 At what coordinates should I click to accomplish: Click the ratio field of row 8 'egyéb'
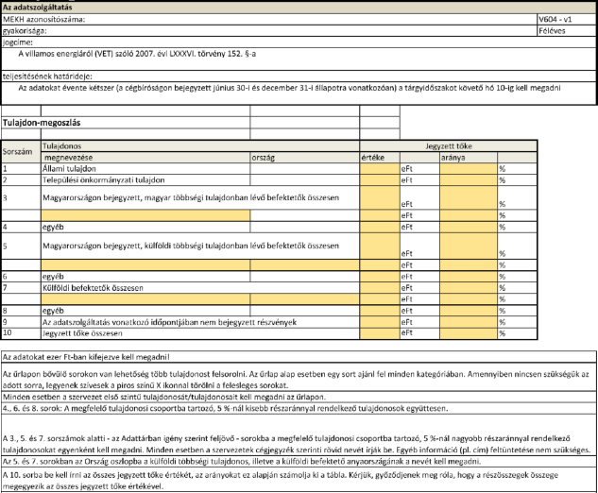click(x=469, y=311)
